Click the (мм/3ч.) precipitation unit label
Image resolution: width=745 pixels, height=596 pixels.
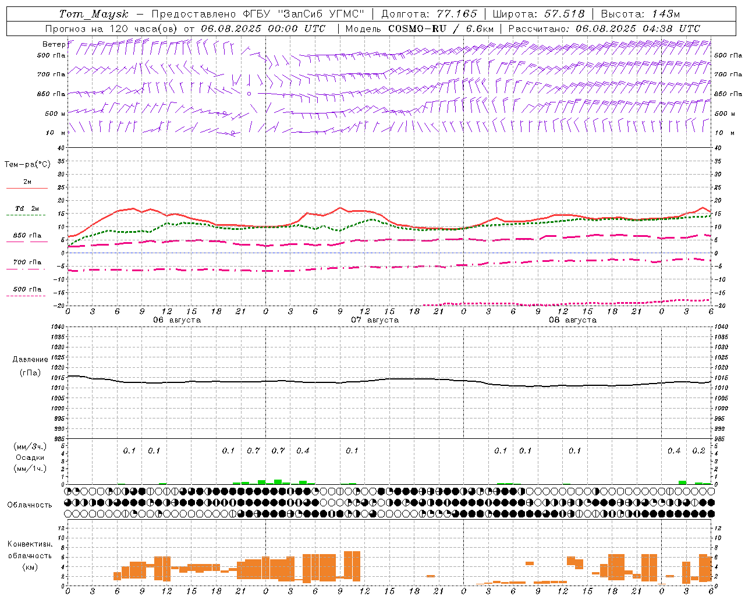point(30,447)
